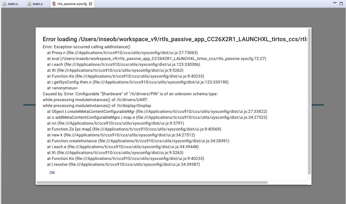Click the error dialog's horizontal scrollbar
Image resolution: width=346 pixels, height=204 pixels.
tap(152, 183)
